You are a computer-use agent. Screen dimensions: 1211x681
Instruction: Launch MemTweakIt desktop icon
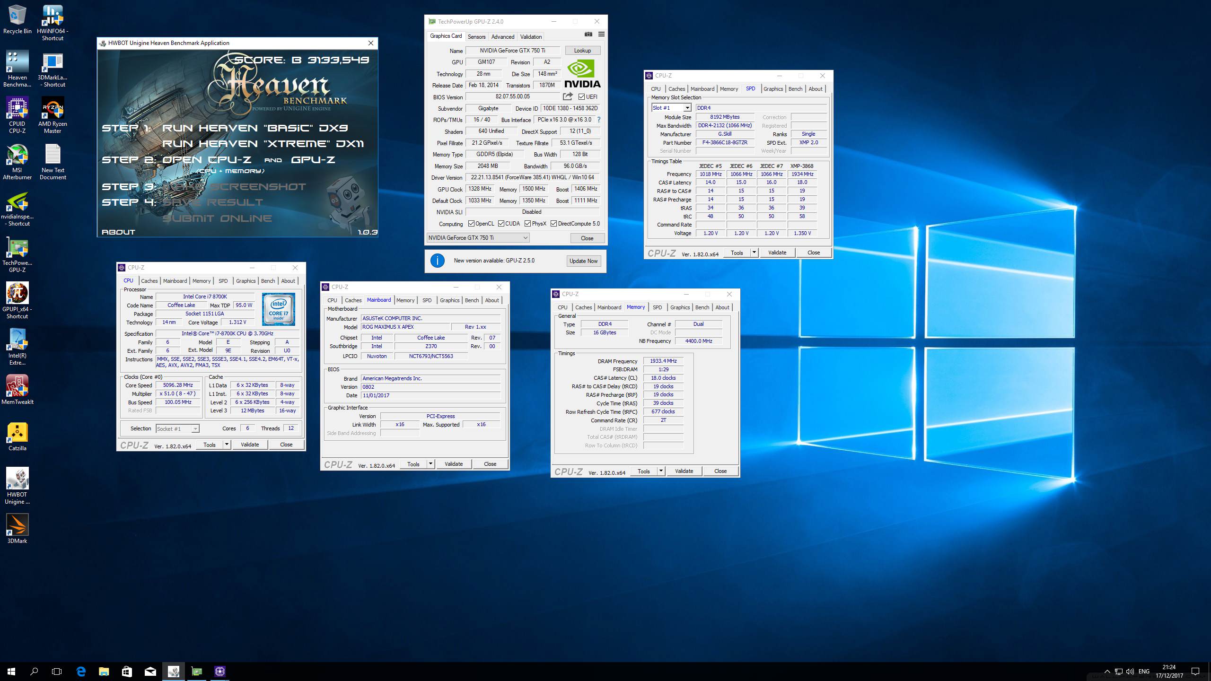(x=17, y=390)
